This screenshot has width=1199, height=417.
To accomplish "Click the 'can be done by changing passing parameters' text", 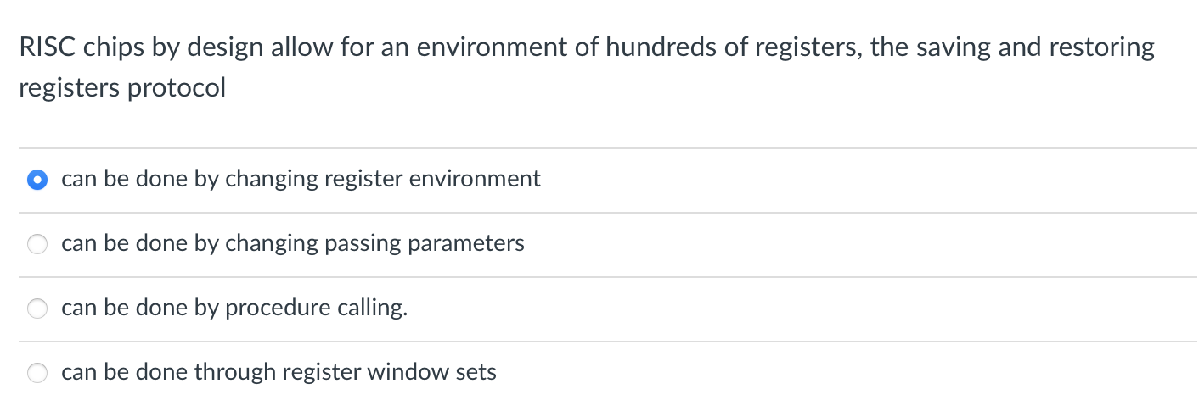I will point(293,243).
